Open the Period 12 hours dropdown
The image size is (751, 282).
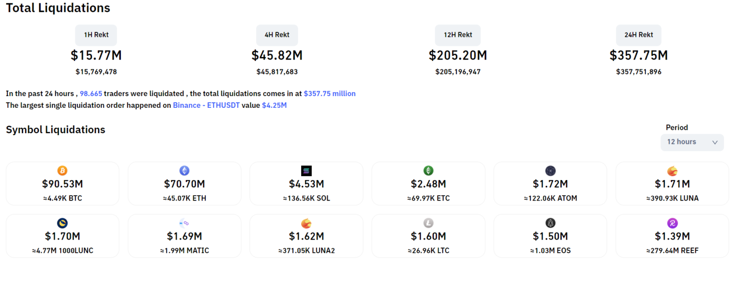pyautogui.click(x=691, y=142)
